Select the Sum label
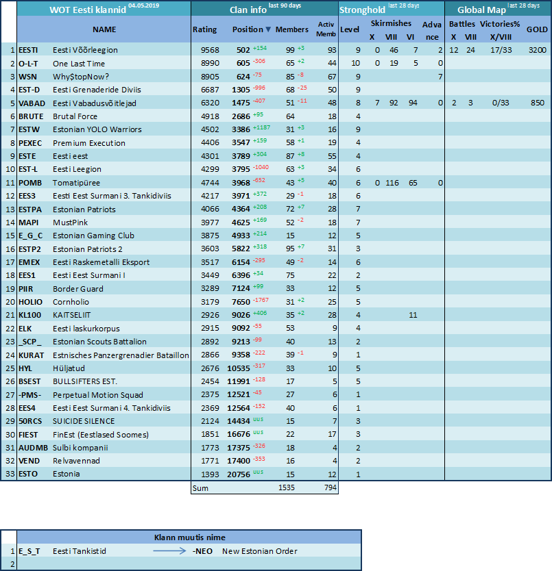The width and height of the screenshot is (552, 571). coord(200,488)
